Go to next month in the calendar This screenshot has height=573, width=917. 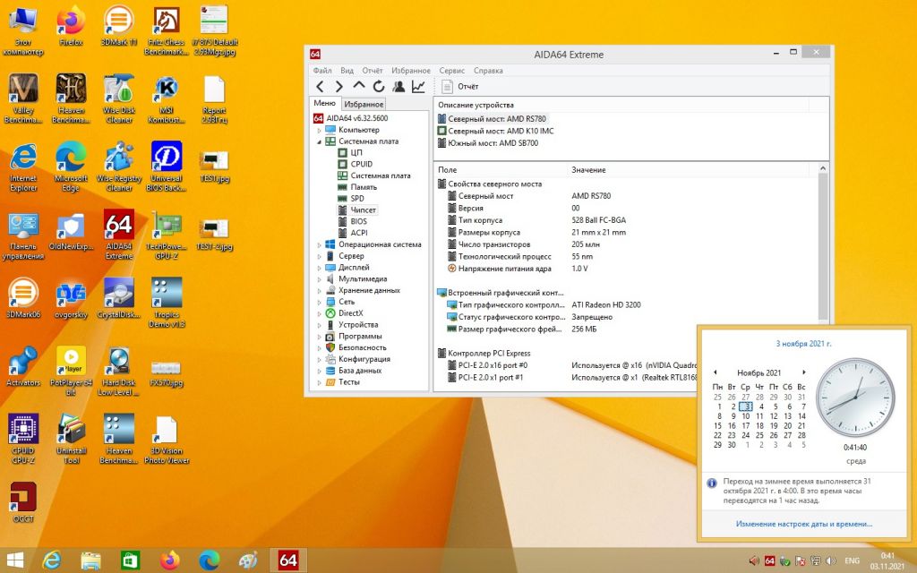[x=804, y=372]
